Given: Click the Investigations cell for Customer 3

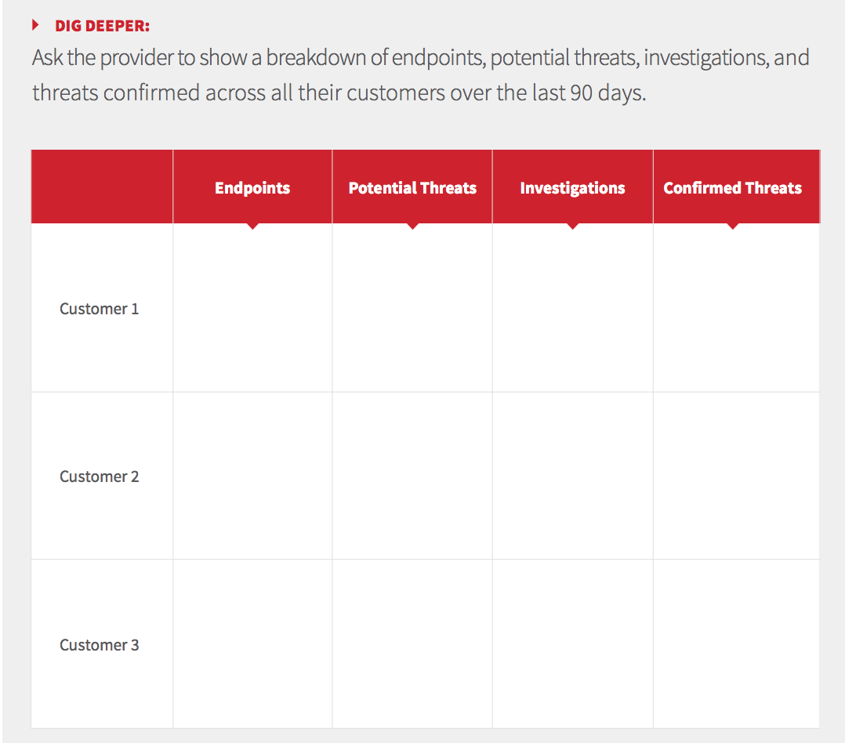Looking at the screenshot, I should click(572, 644).
